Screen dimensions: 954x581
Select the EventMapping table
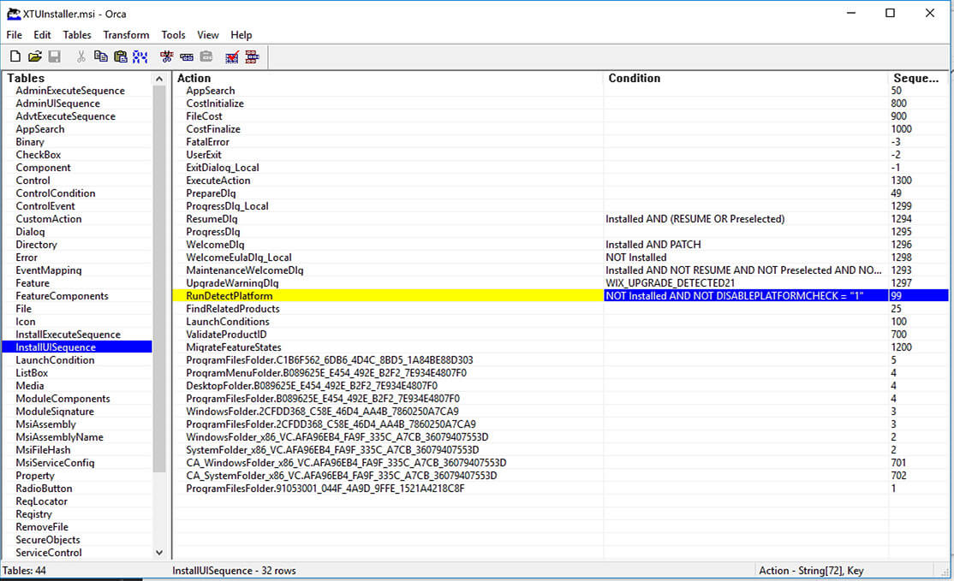[49, 270]
